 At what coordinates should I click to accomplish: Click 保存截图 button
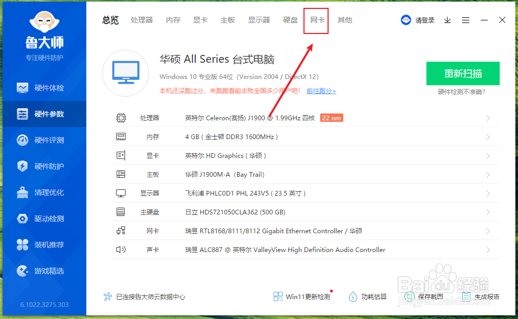(x=424, y=297)
